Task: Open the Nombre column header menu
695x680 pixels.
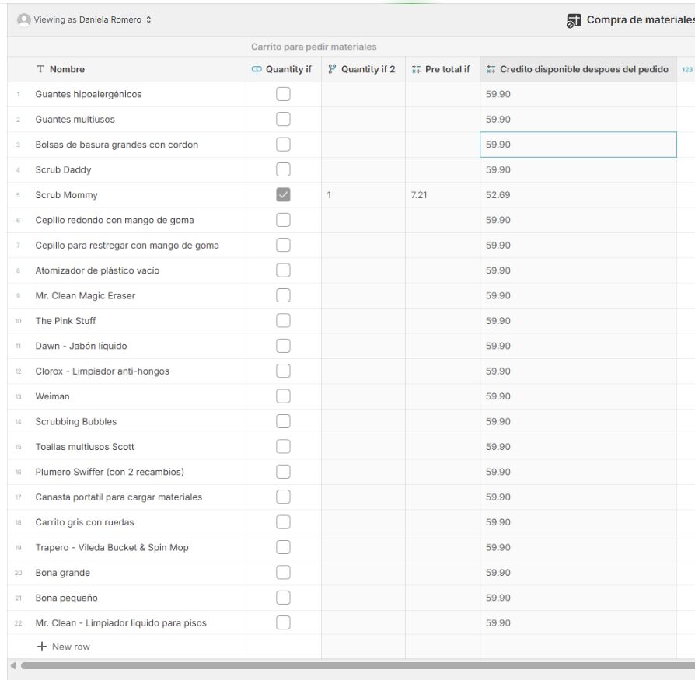Action: click(67, 69)
